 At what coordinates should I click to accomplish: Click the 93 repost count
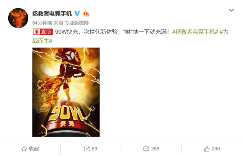tap(94, 149)
